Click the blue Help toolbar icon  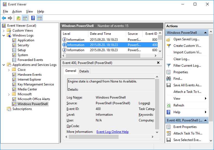[33, 18]
